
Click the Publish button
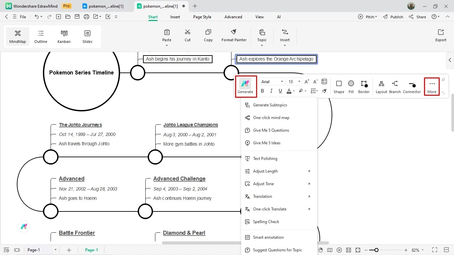tap(393, 17)
